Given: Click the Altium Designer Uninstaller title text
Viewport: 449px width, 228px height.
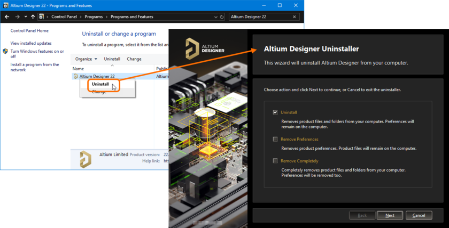Looking at the screenshot, I should coord(311,49).
